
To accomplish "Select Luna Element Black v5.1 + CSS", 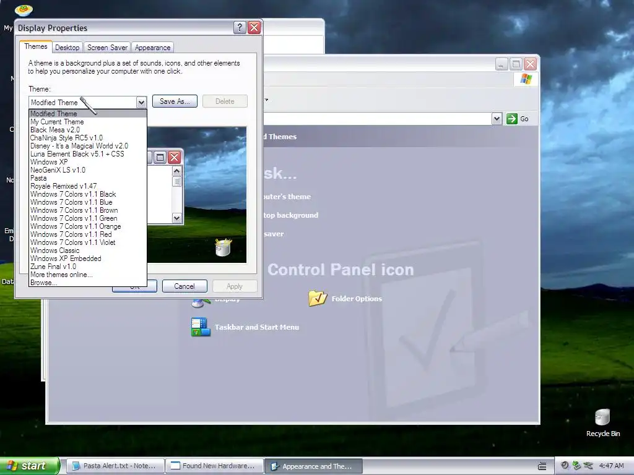I will coord(87,154).
